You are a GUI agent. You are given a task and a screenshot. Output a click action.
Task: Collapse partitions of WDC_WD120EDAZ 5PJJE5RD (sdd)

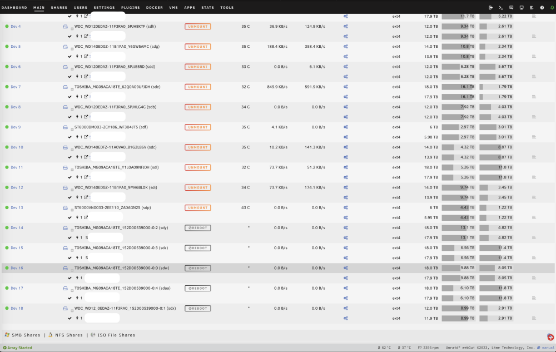[72, 69]
